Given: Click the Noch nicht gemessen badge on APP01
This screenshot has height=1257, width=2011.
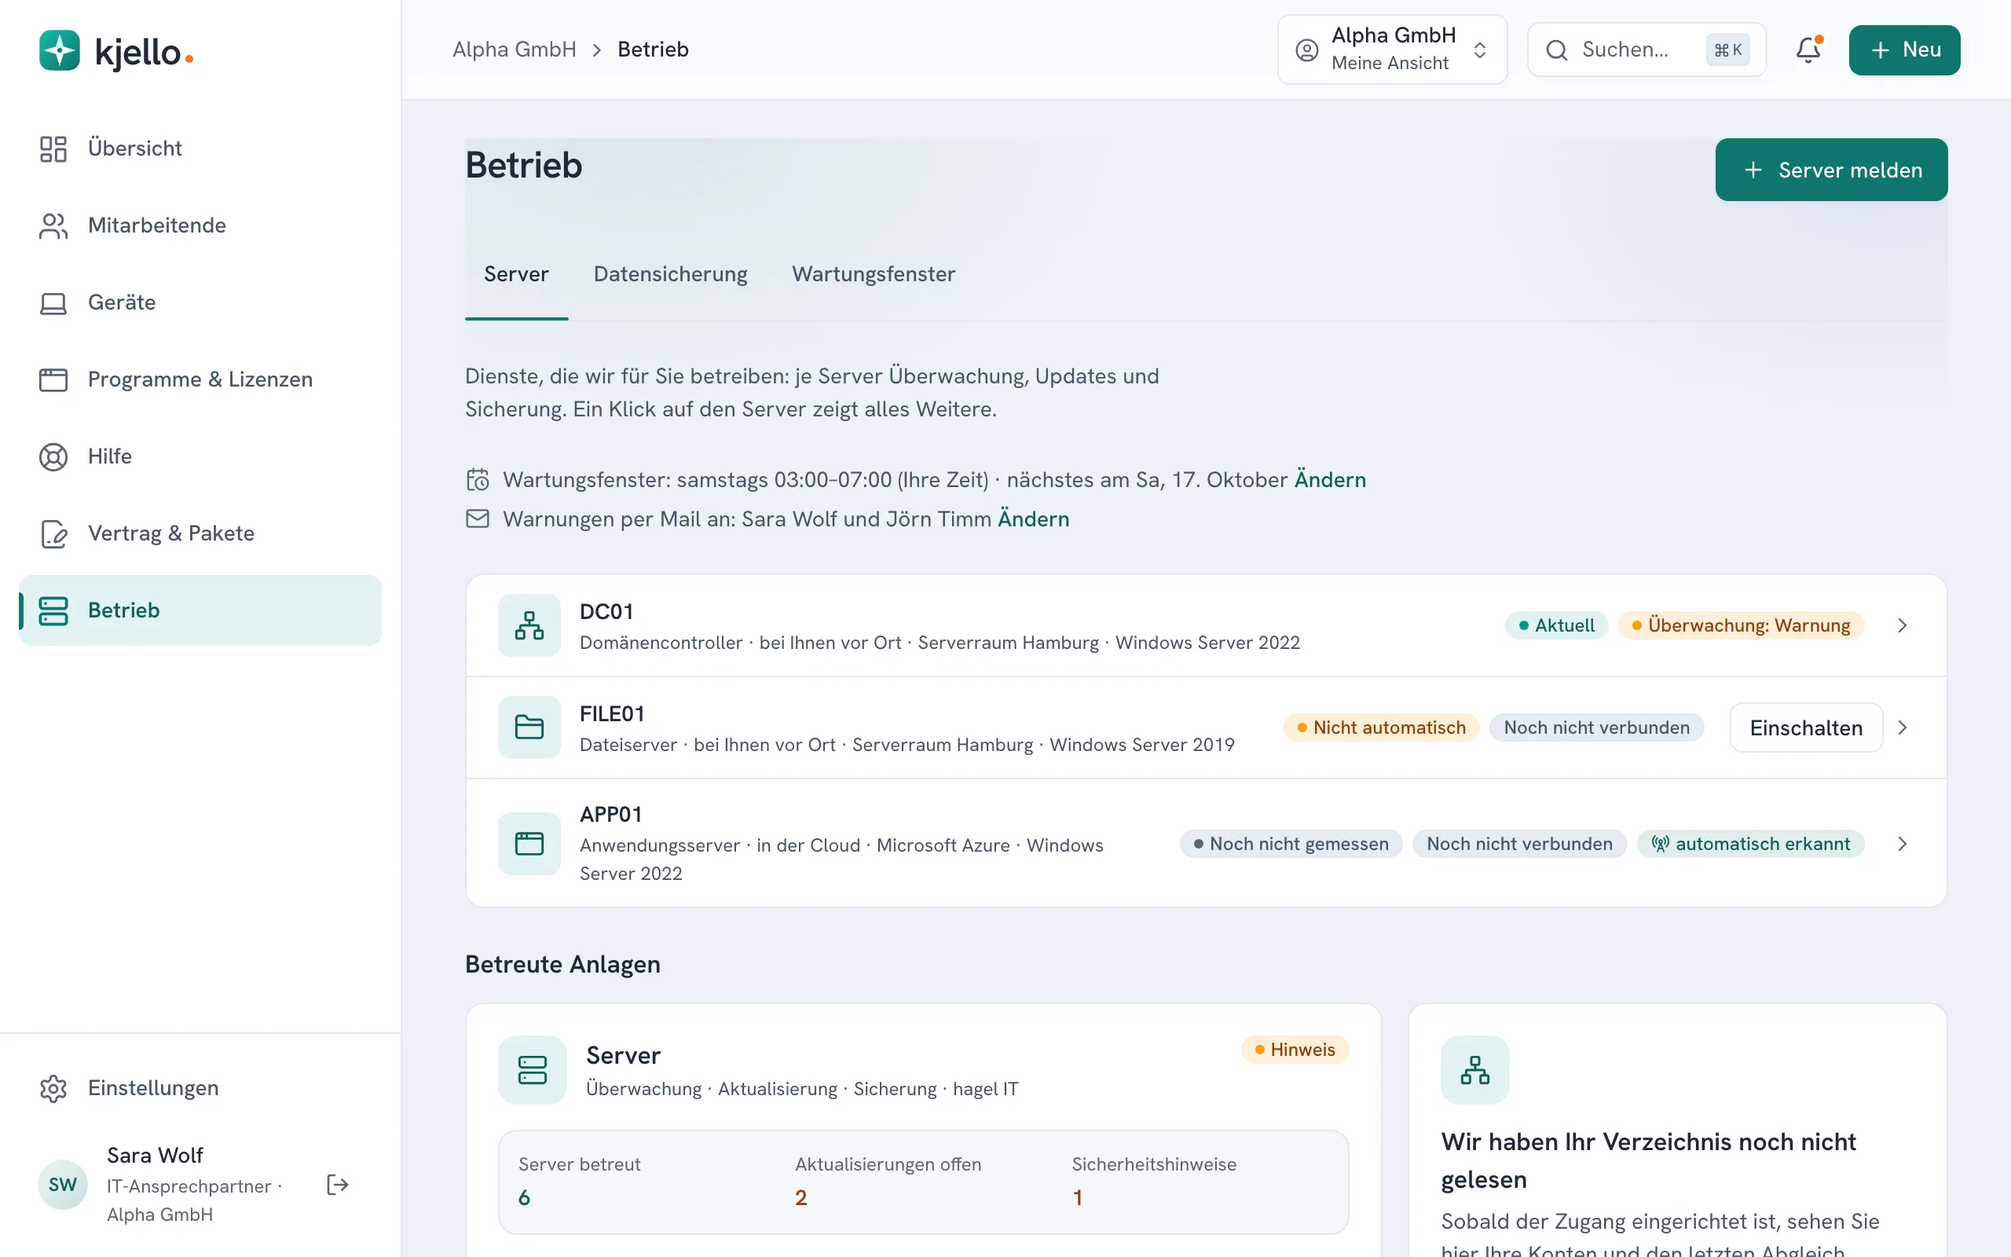Looking at the screenshot, I should click(1291, 844).
